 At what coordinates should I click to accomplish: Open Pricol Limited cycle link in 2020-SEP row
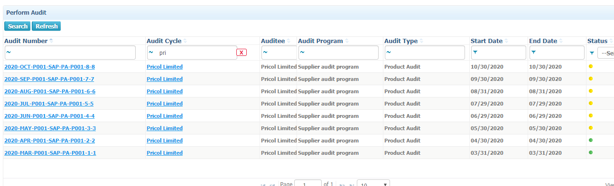(x=165, y=79)
